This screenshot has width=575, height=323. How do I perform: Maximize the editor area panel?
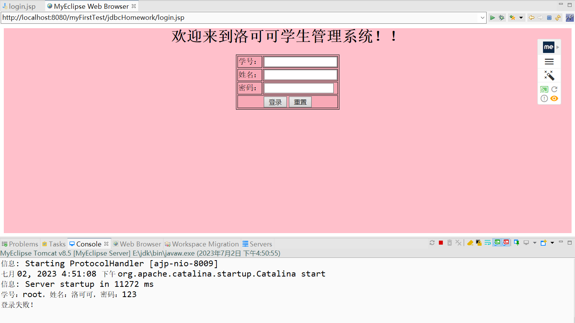coord(570,4)
